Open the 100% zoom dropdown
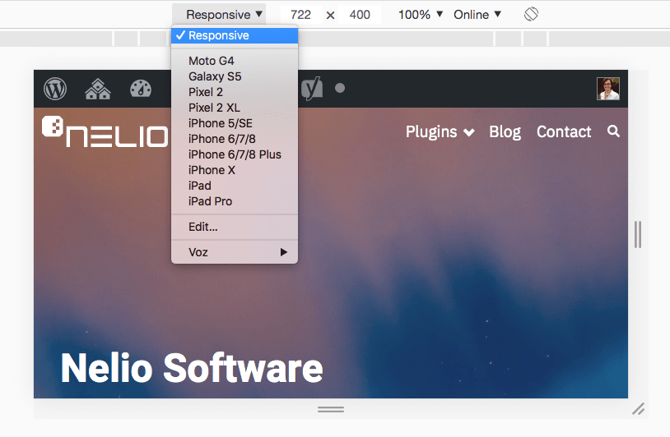This screenshot has width=670, height=437. tap(420, 15)
